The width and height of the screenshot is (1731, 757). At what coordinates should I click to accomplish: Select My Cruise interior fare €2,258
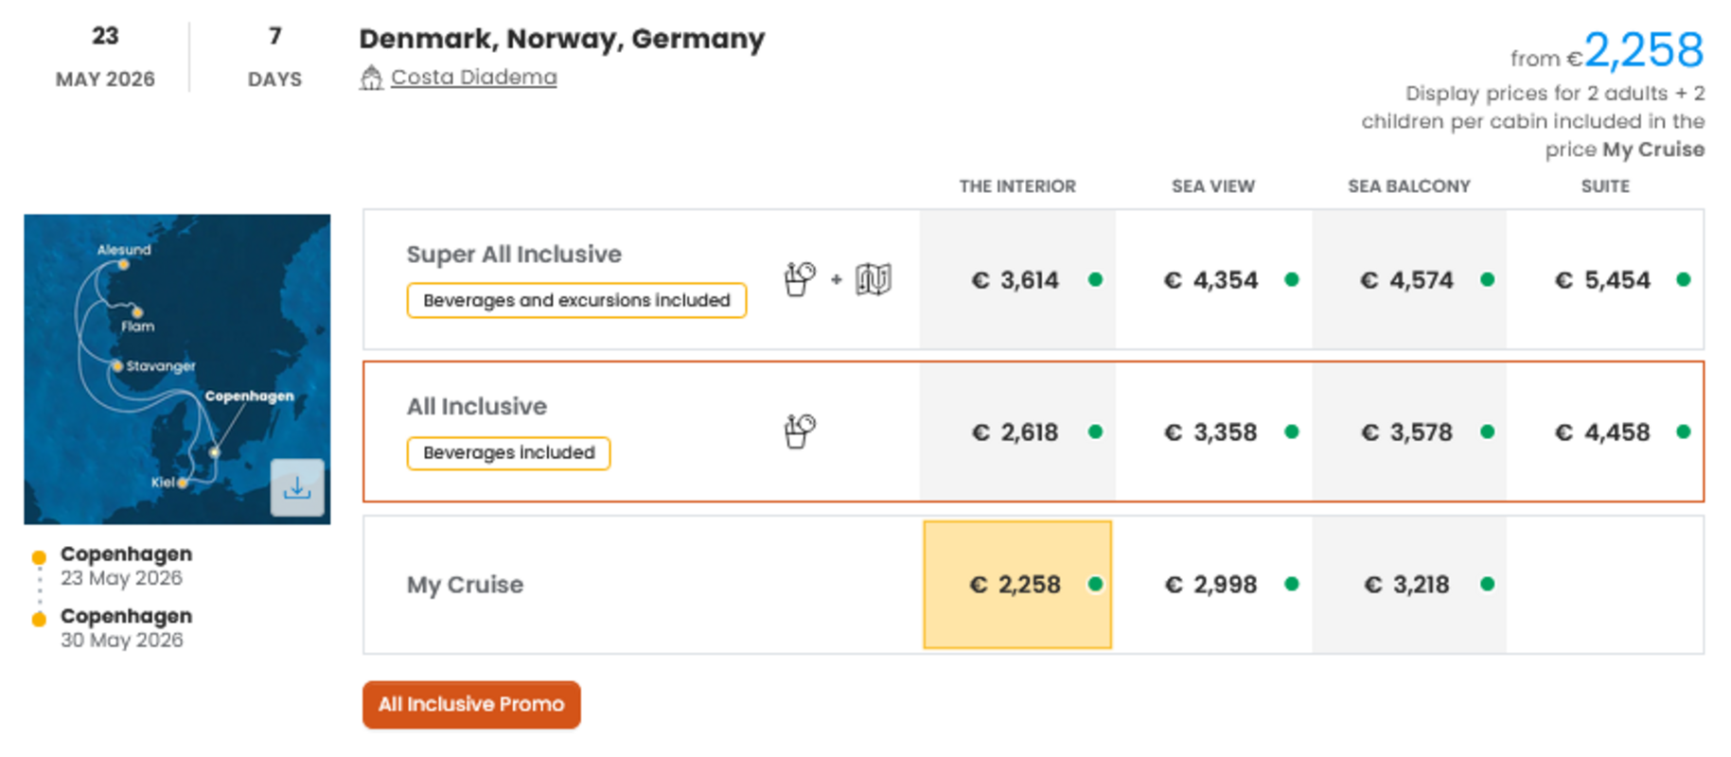click(1016, 585)
